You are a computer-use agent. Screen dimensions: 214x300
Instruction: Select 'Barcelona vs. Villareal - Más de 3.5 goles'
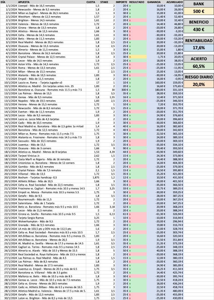(52, 273)
